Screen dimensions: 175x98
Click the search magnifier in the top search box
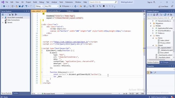116,2
